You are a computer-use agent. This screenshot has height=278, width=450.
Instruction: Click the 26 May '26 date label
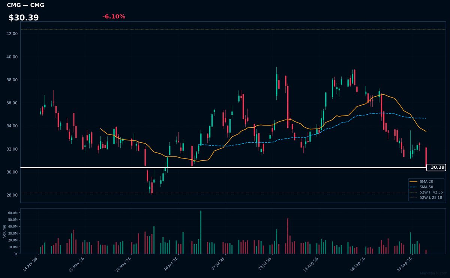(x=124, y=264)
